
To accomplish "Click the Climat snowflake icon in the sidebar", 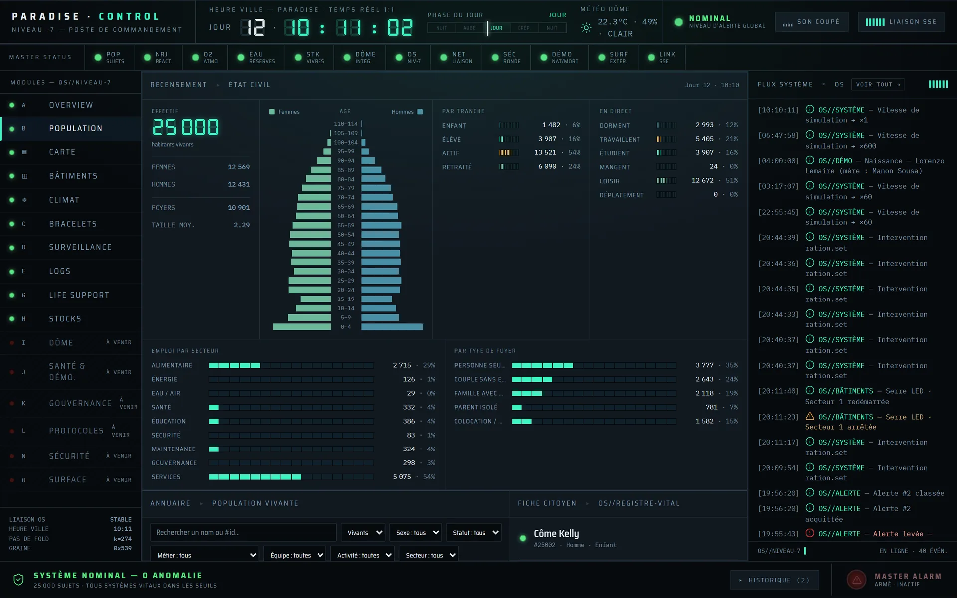I will click(x=24, y=200).
